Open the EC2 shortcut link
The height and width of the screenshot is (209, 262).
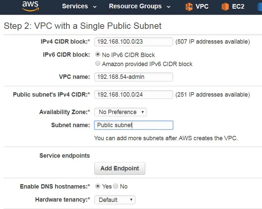pos(238,6)
